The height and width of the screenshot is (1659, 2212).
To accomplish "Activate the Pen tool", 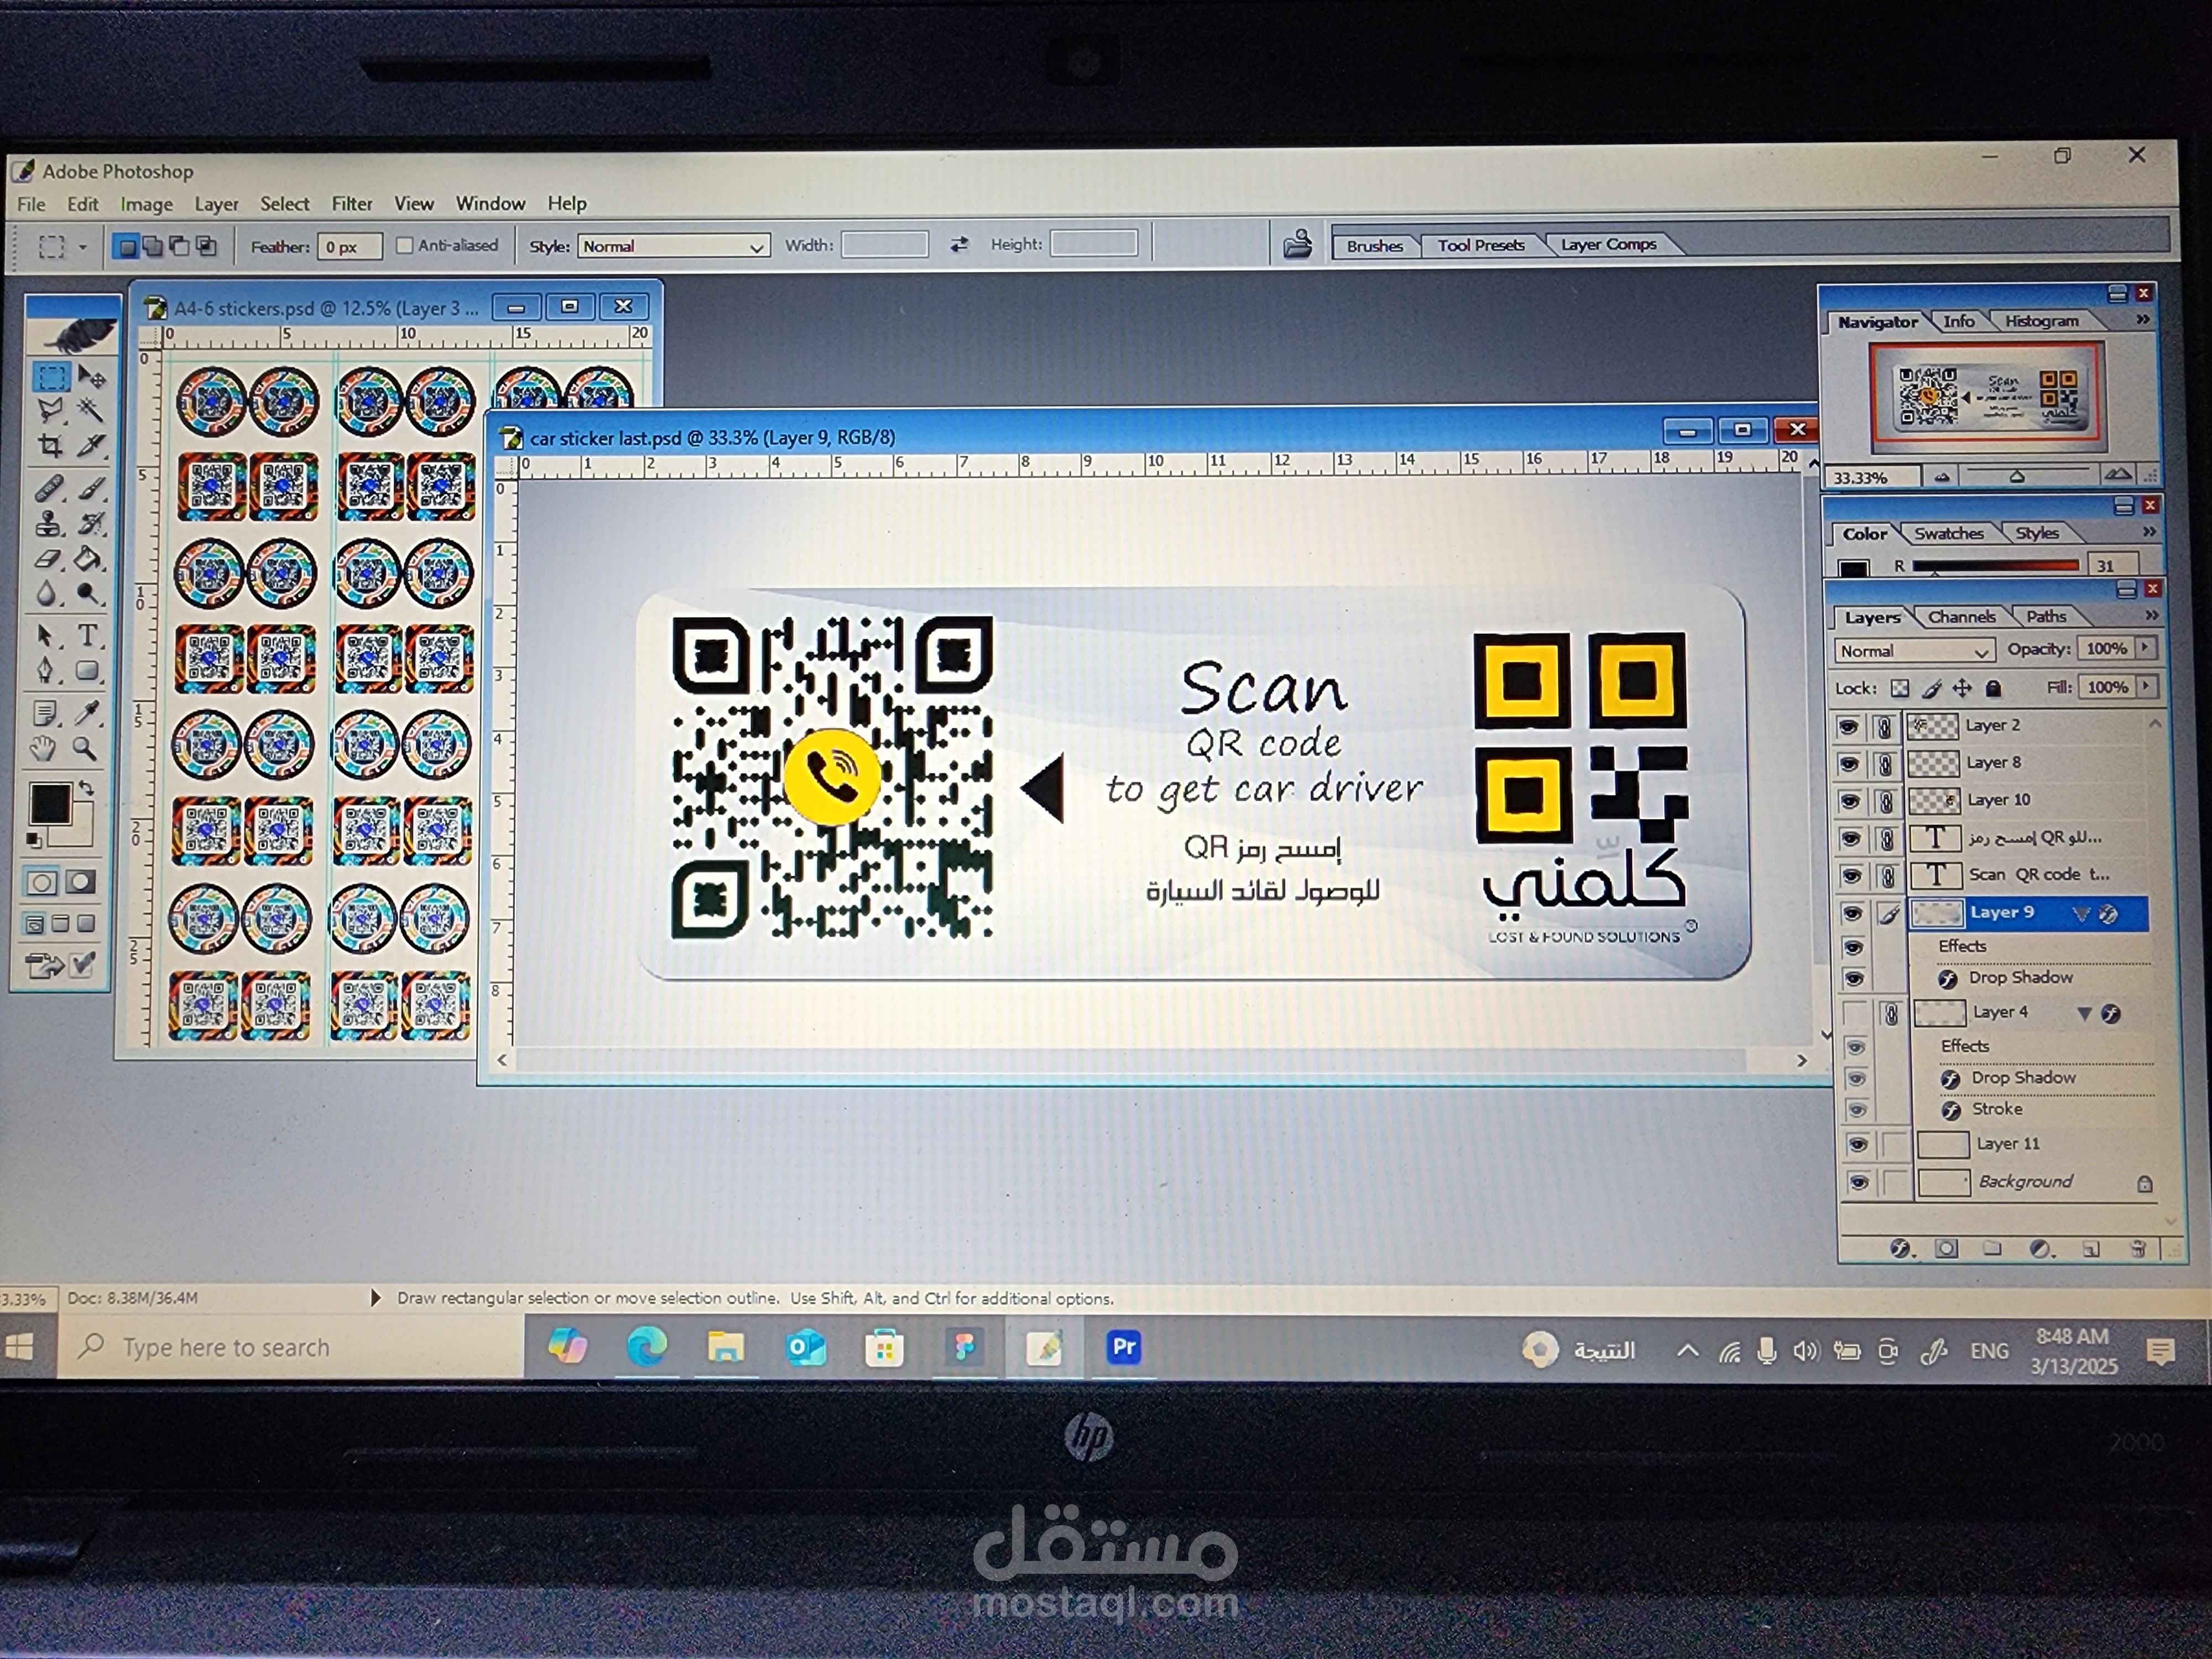I will [x=46, y=670].
